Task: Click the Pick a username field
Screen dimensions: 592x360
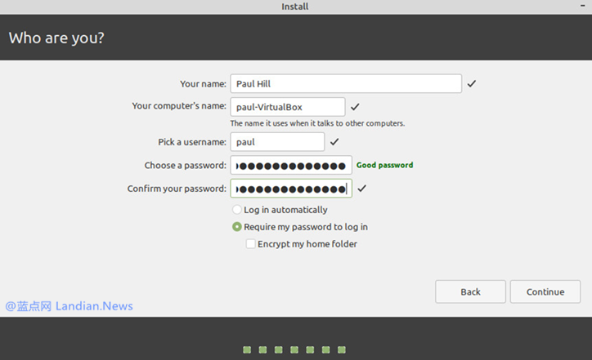Action: tap(277, 142)
